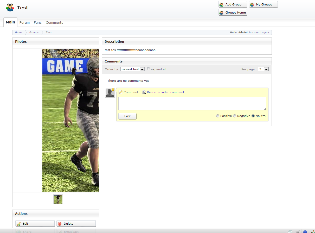Click the Photos panel header
Viewport: 315px width, 233px height.
[x=56, y=42]
